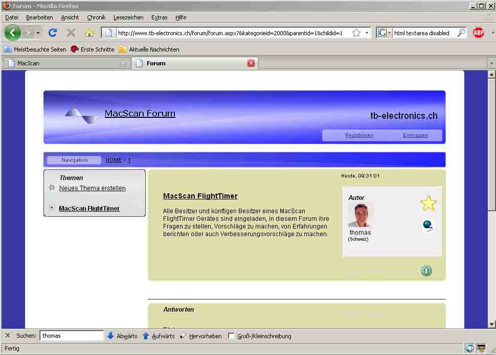The image size is (496, 355).
Task: Open the Hilfe menu
Action: [x=181, y=17]
